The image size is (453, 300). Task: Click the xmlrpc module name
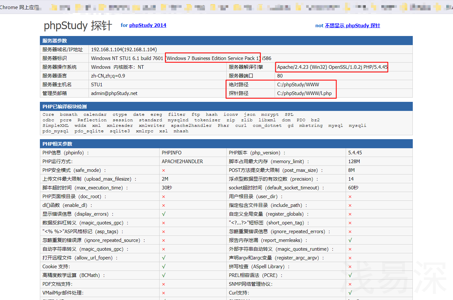(x=145, y=131)
